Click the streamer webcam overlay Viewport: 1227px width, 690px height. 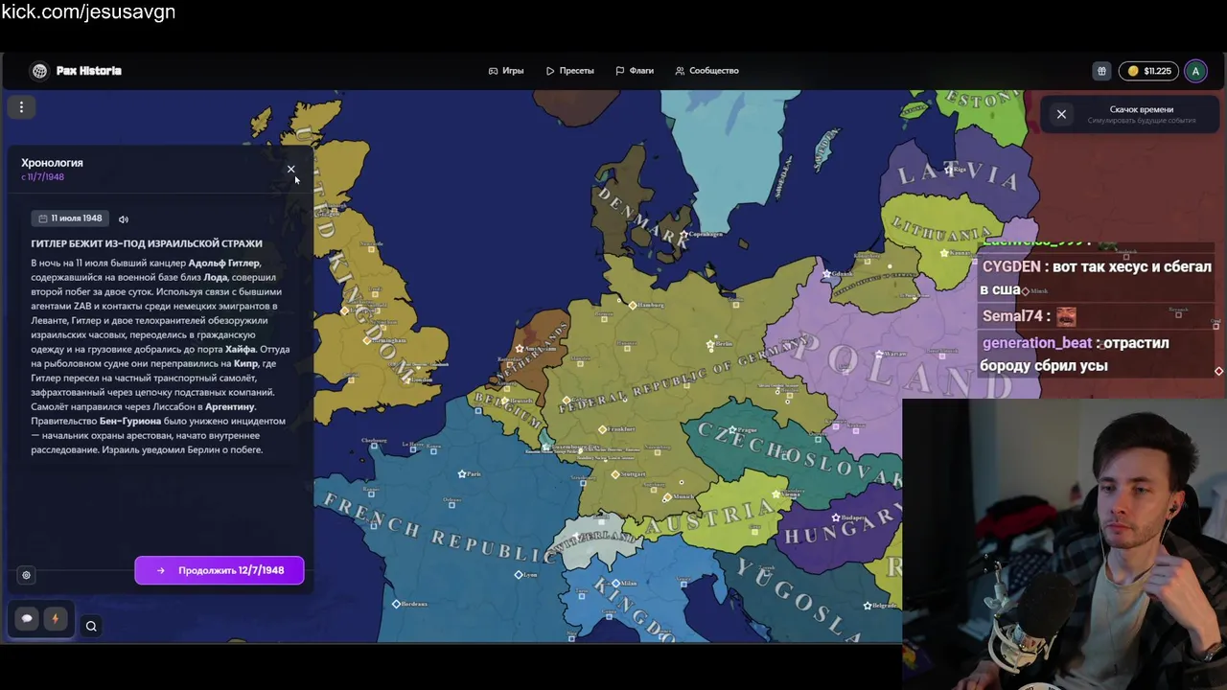click(x=1064, y=543)
